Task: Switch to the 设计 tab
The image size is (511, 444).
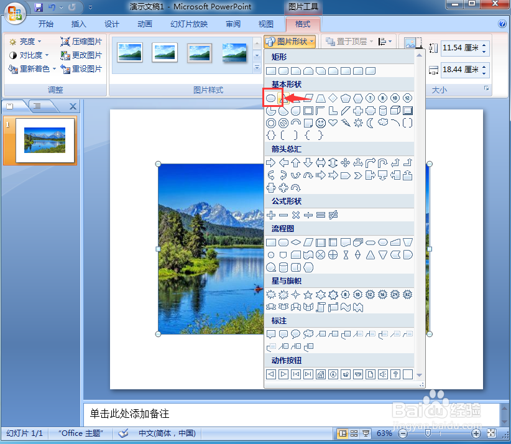Action: (111, 24)
